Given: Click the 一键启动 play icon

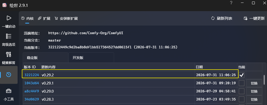Looking at the screenshot, I should pos(9,18).
